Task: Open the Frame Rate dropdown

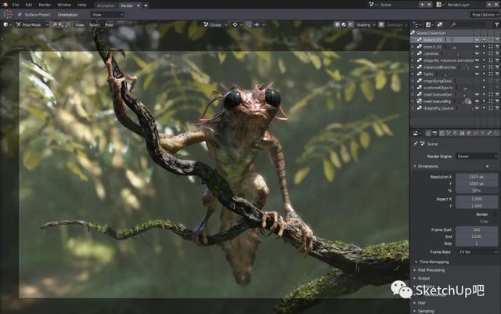Action: click(478, 252)
